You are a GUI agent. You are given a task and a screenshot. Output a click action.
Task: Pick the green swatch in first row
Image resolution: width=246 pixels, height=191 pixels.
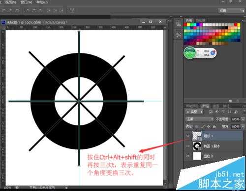click(192, 24)
